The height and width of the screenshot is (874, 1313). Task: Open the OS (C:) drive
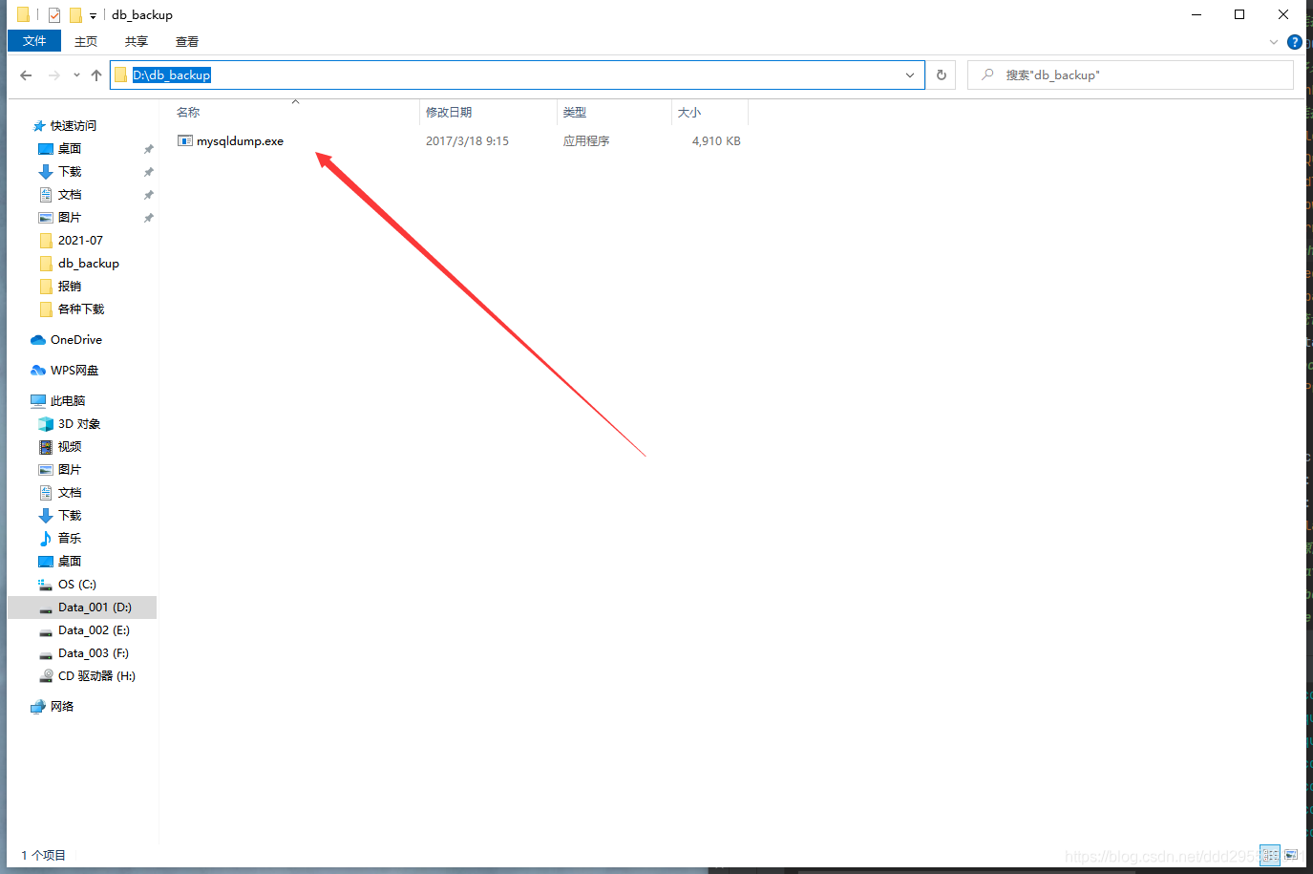pos(76,585)
